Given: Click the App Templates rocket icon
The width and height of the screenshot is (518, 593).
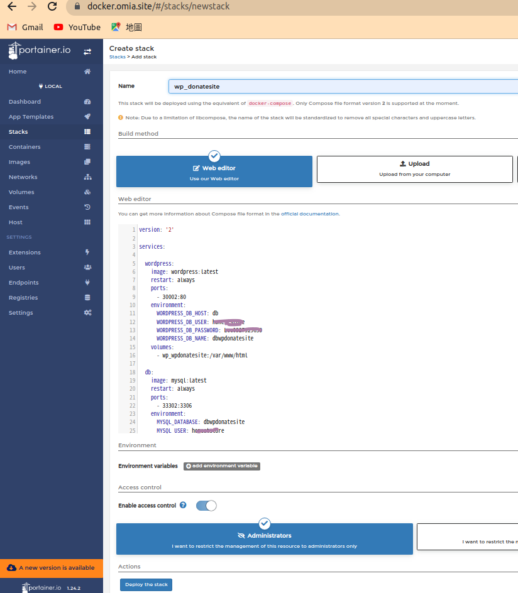Looking at the screenshot, I should click(x=87, y=117).
